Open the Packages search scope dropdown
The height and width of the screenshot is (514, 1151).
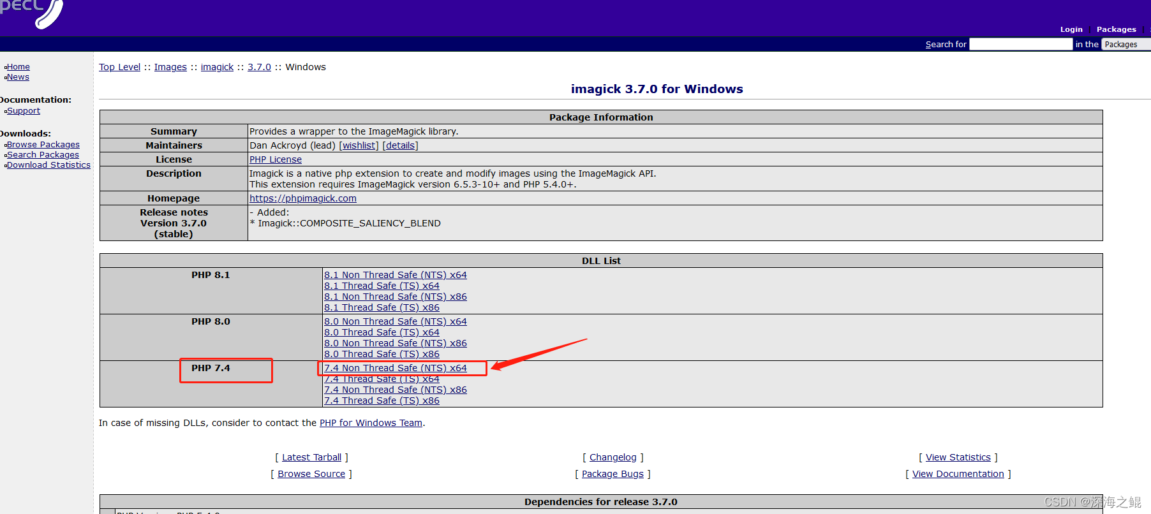[x=1126, y=44]
